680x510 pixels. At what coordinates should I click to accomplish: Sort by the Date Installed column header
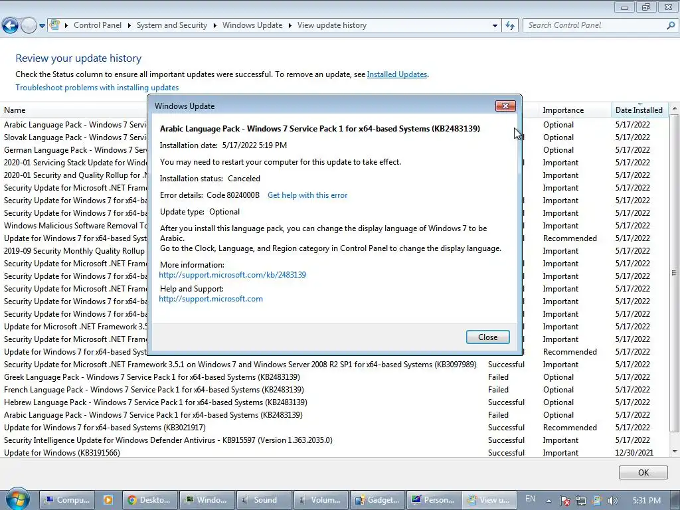click(639, 110)
